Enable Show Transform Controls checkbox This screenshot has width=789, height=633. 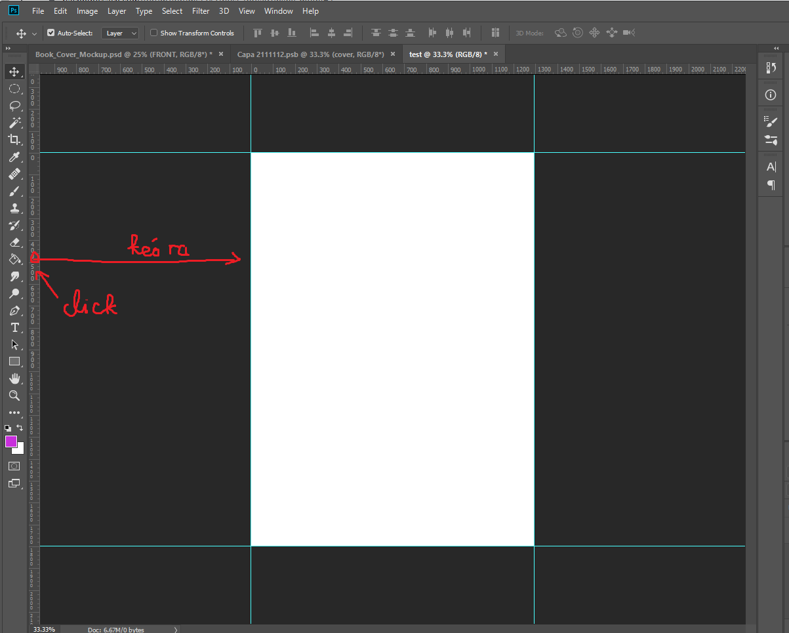(x=154, y=33)
